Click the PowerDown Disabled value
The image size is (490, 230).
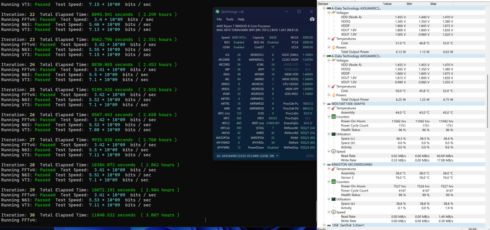[273, 147]
